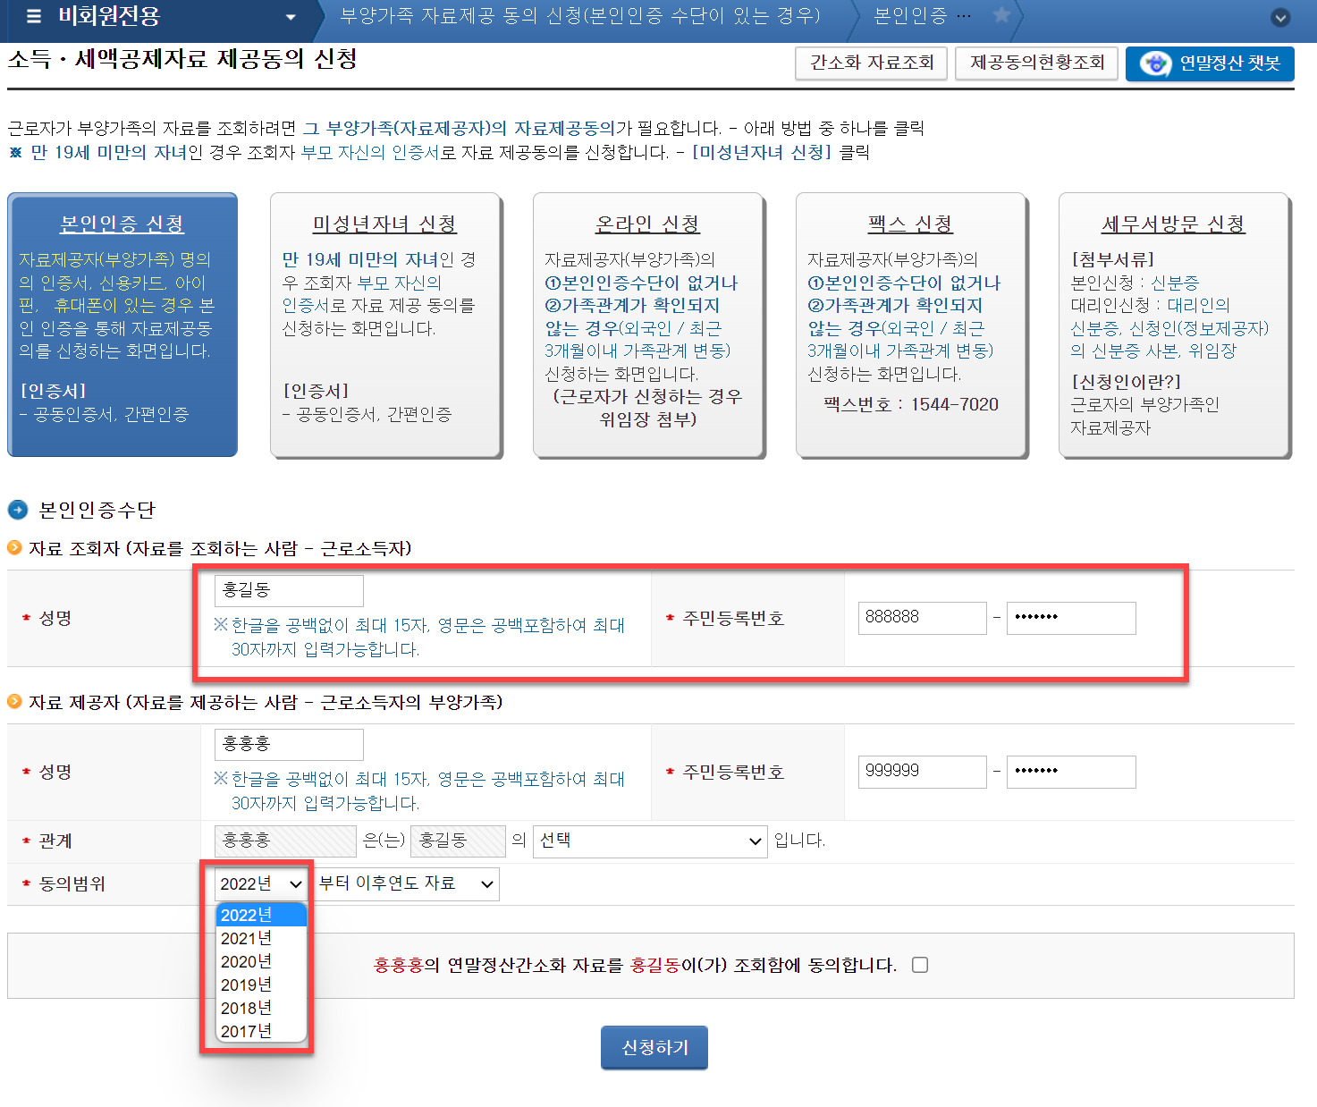
Task: Open the 부터 이후연도 자료 dropdown
Action: coord(405,883)
